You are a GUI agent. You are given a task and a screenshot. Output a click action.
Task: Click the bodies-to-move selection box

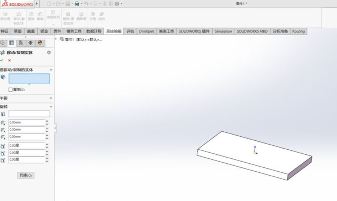pyautogui.click(x=29, y=79)
